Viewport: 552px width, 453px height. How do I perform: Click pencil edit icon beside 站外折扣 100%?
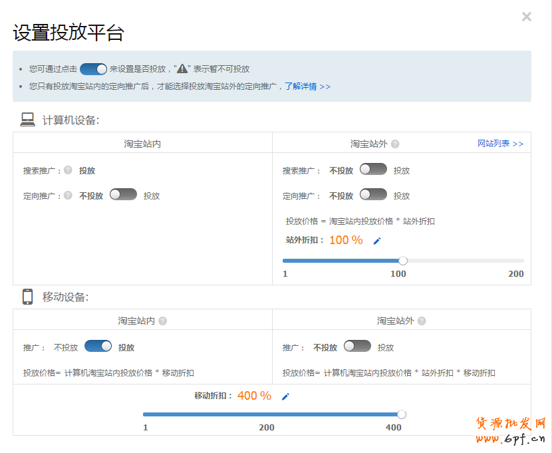coord(376,241)
